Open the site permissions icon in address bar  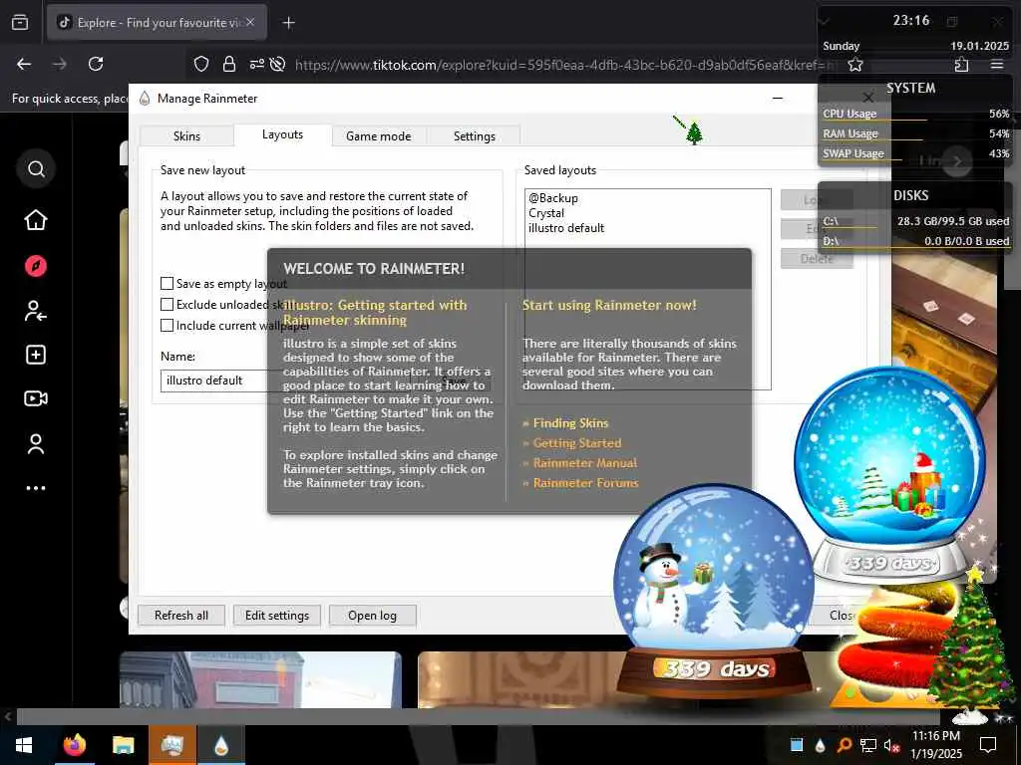click(256, 64)
